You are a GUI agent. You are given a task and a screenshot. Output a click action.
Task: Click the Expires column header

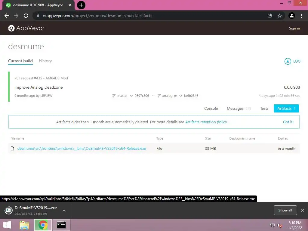(x=283, y=138)
